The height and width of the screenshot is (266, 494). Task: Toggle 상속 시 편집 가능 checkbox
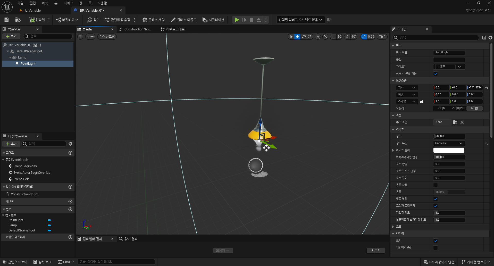pos(436,74)
